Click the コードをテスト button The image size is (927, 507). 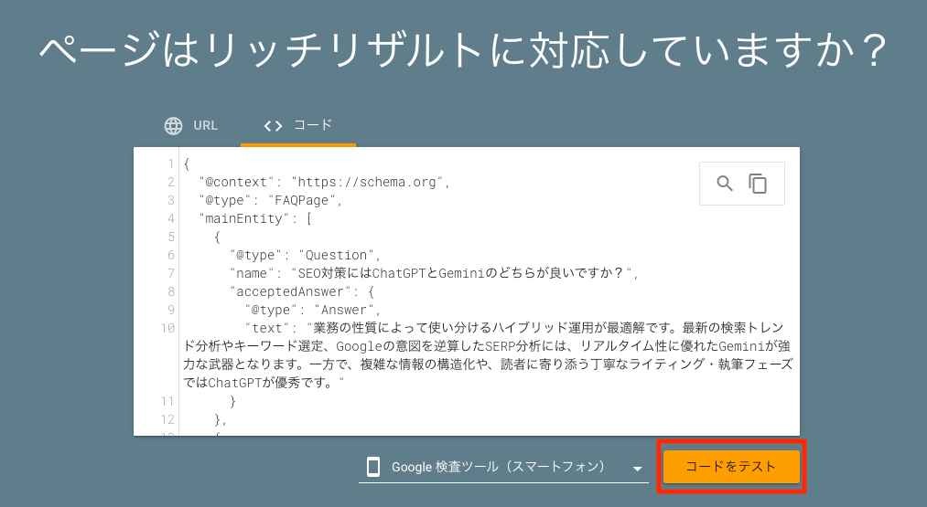click(x=731, y=467)
